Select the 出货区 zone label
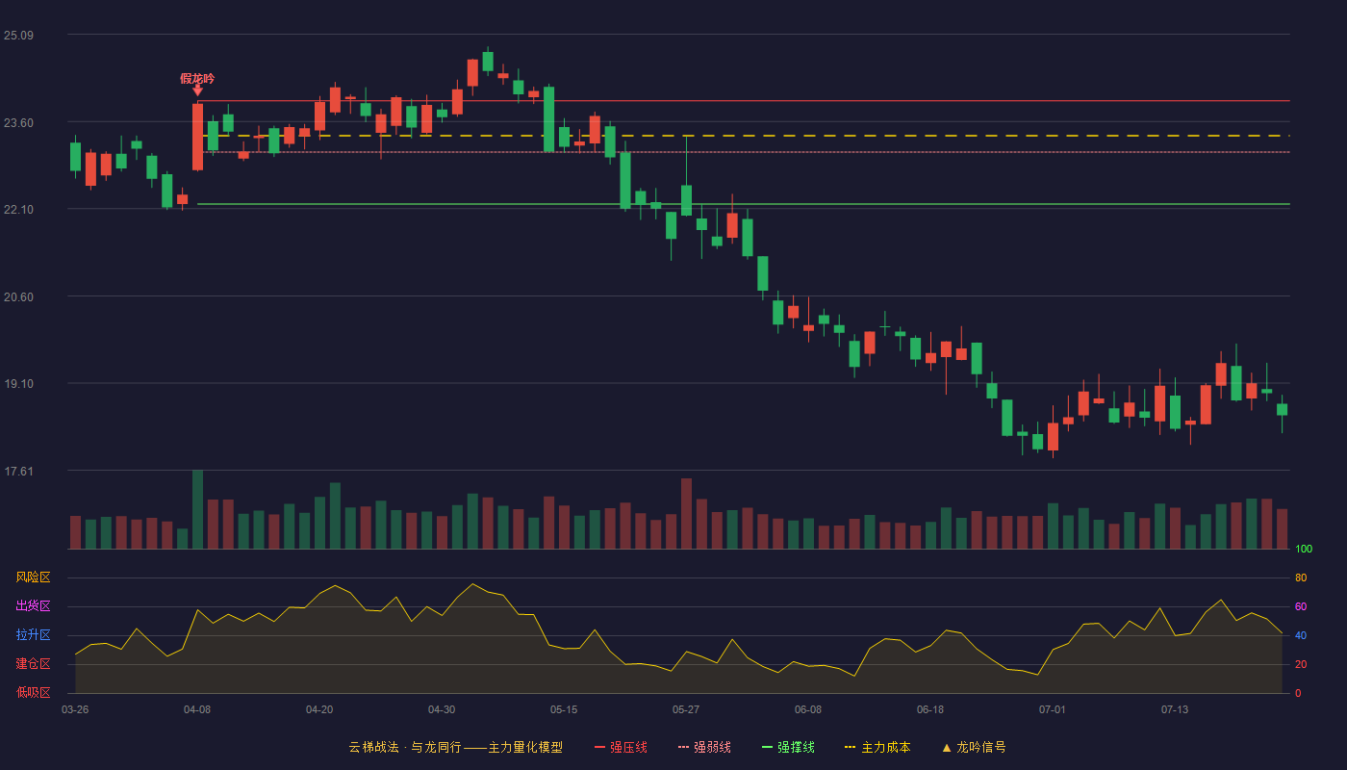The image size is (1347, 770). [x=33, y=606]
